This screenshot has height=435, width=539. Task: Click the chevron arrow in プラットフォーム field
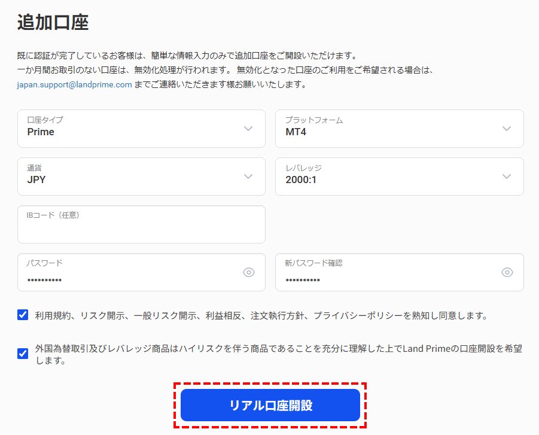point(506,129)
